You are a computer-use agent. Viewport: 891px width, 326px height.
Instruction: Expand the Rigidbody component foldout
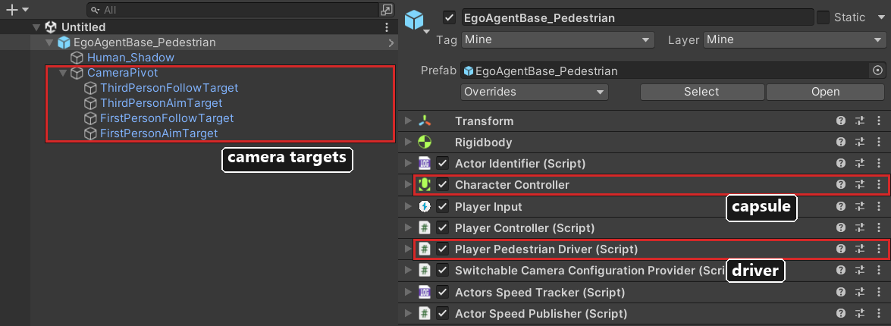coord(407,142)
